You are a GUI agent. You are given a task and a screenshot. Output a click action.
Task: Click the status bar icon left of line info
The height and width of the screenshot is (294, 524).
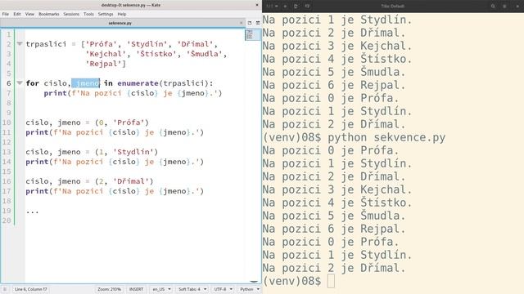coord(5,289)
